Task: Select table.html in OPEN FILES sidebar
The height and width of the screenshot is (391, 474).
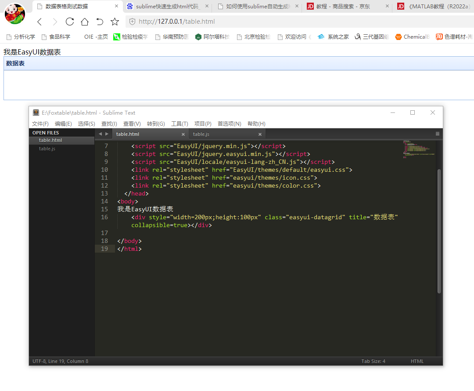Action: (x=62, y=141)
